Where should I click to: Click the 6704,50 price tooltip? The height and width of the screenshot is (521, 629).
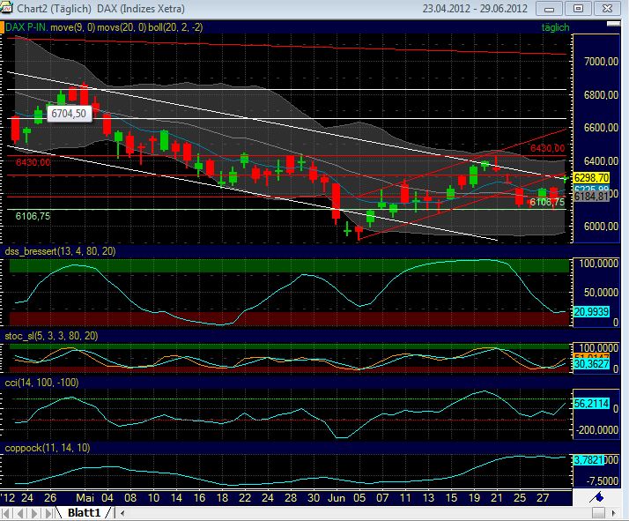(69, 114)
